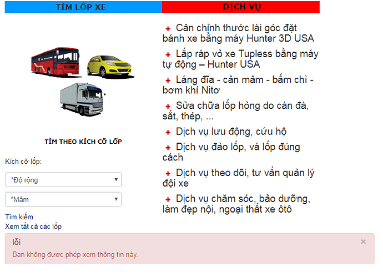Click the red plus beside Dịch vụ chăm sóc
The image size is (383, 277).
pyautogui.click(x=168, y=200)
